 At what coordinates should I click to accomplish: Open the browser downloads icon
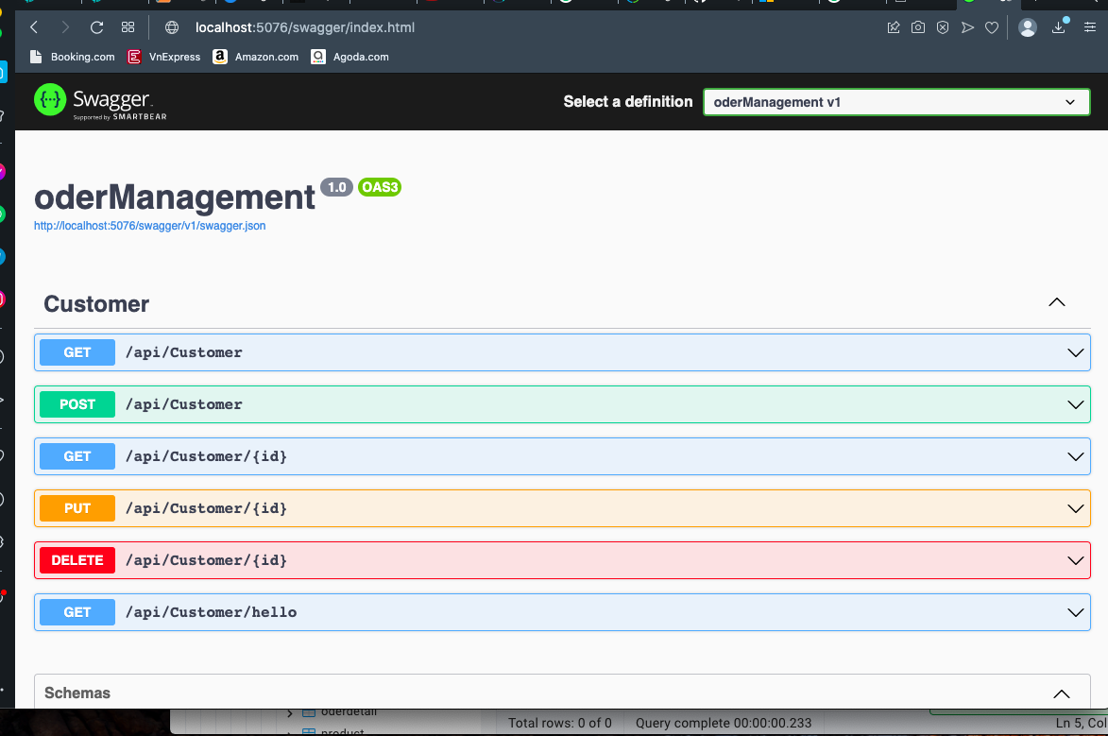(1059, 27)
